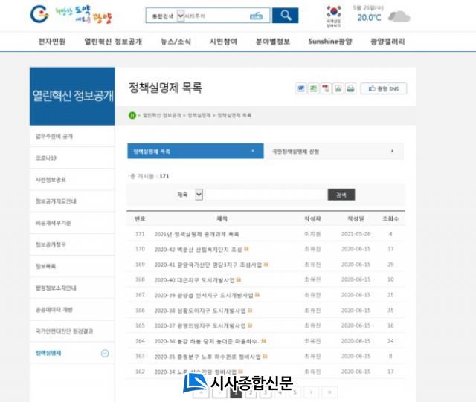Image resolution: width=476 pixels, height=402 pixels.
Task: Click the board search text input field
Action: coord(266,195)
